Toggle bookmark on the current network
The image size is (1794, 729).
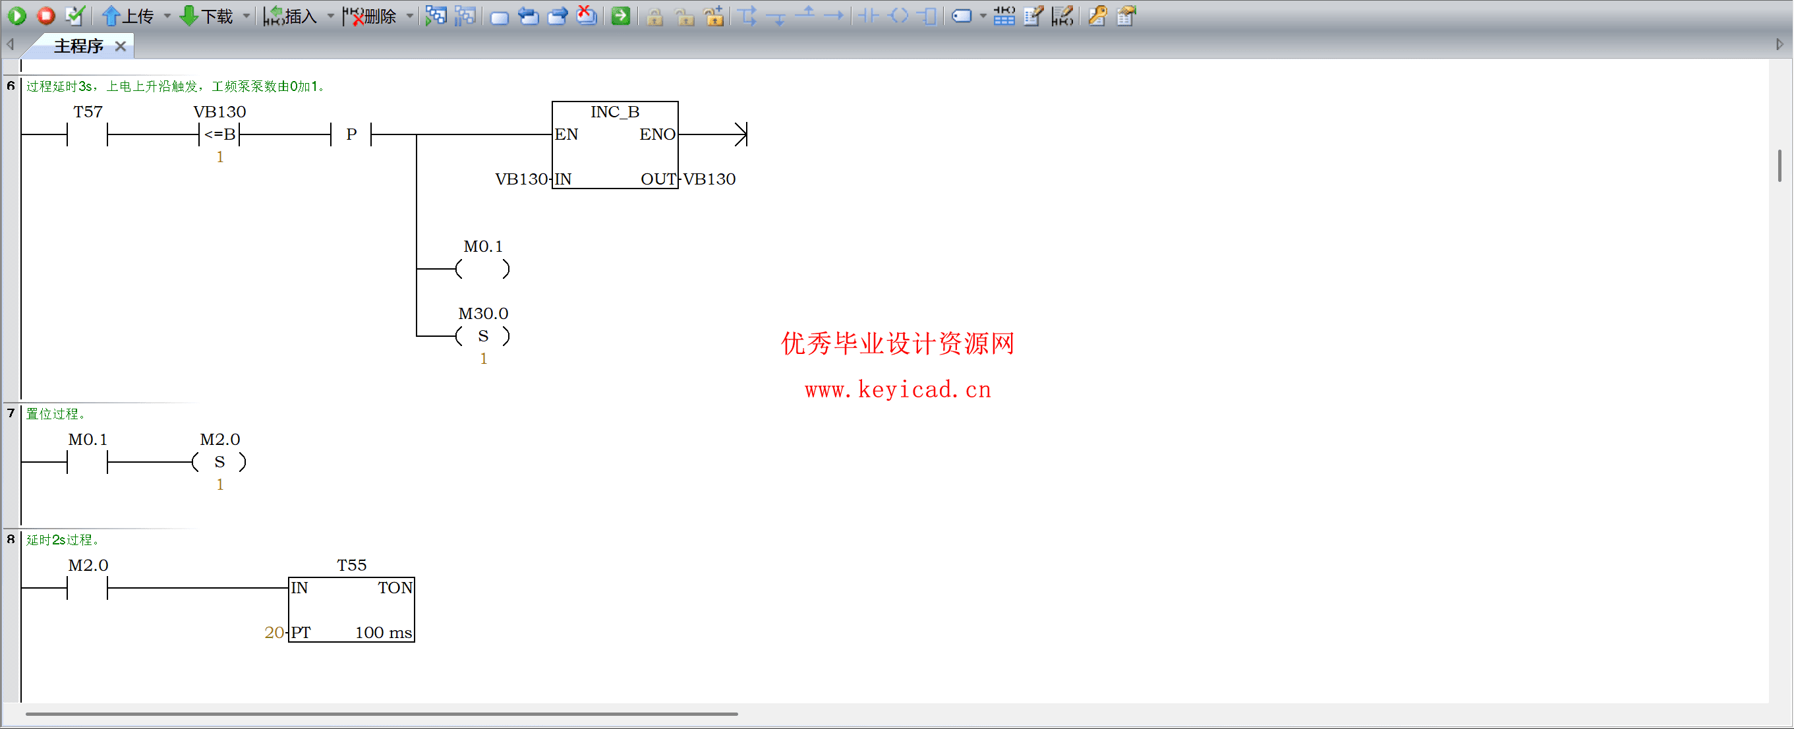500,16
